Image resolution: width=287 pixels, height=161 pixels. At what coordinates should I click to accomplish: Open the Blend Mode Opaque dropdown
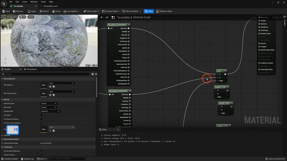pos(48,107)
